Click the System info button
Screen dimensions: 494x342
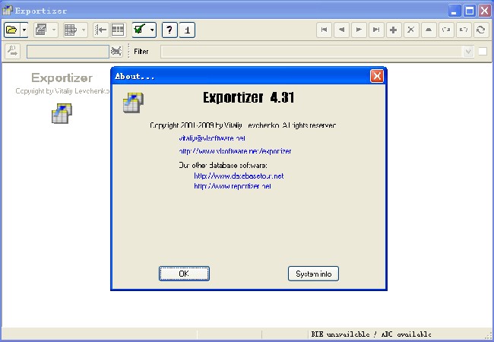[x=313, y=274]
